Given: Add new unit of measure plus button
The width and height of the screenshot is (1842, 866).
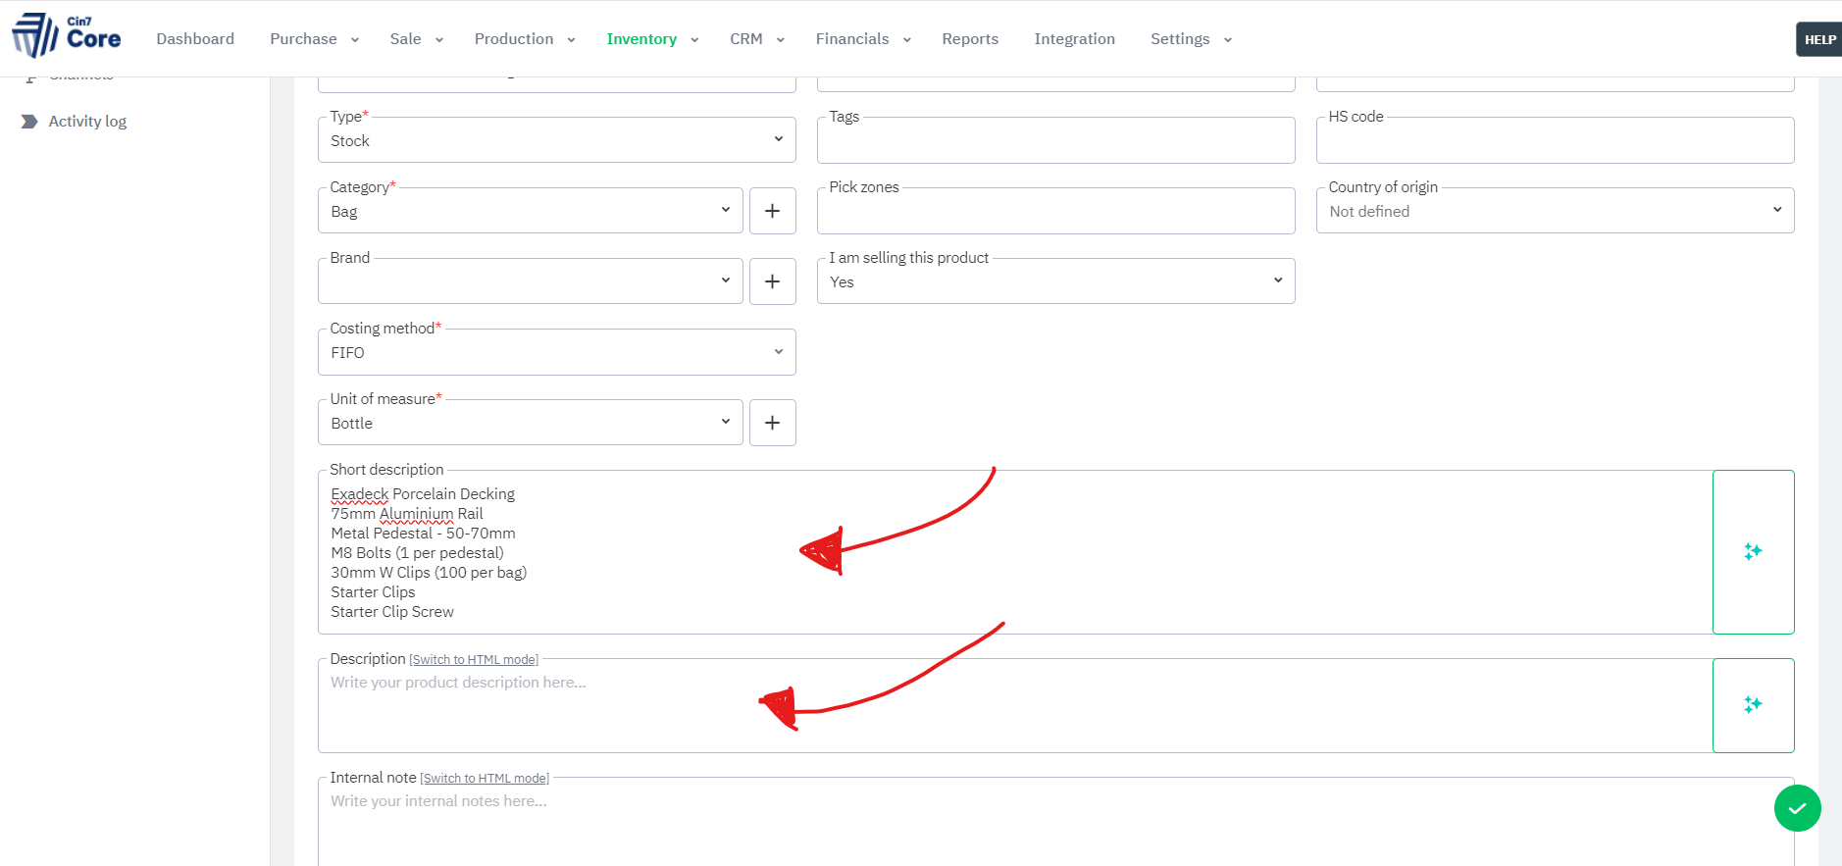Looking at the screenshot, I should (x=772, y=423).
